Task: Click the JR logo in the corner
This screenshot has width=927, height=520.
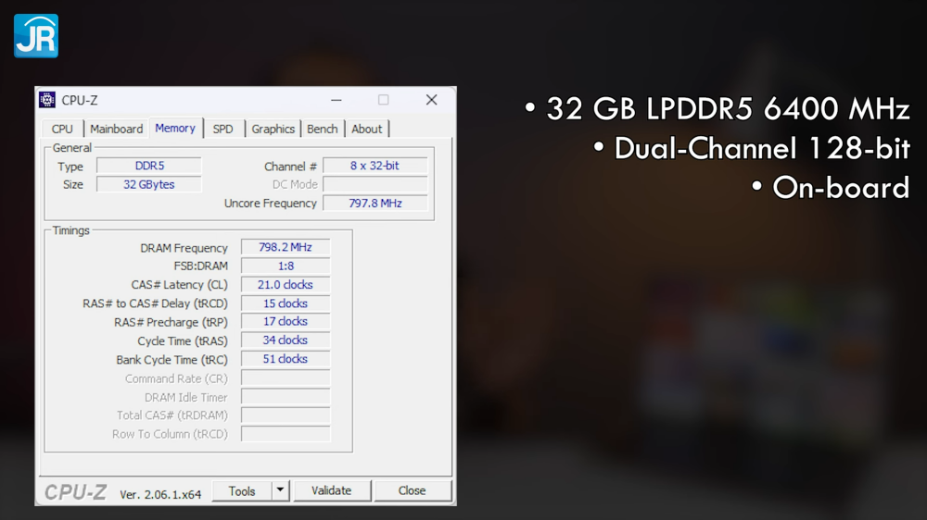Action: 36,36
